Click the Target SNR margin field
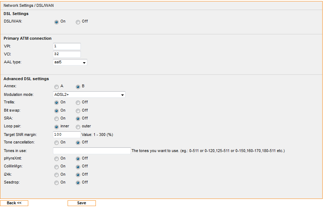The image size is (323, 210). coord(67,135)
